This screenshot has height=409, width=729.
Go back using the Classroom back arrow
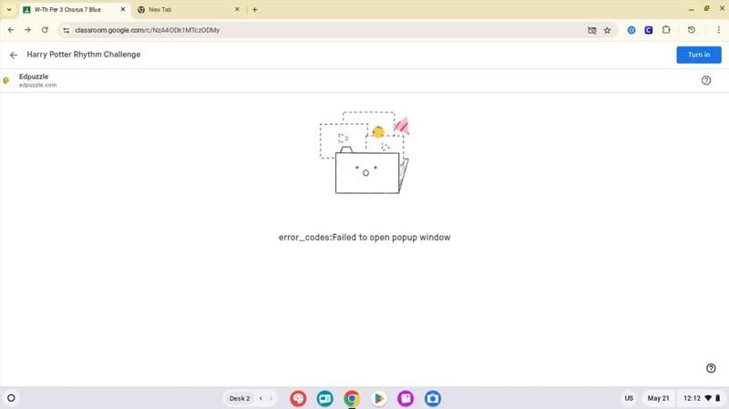pos(14,55)
